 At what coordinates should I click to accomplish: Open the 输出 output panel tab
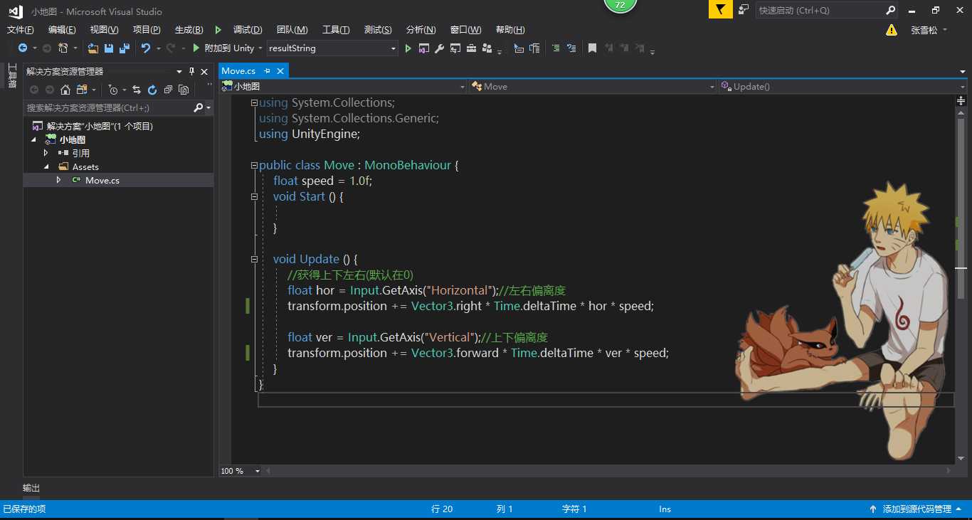coord(31,488)
